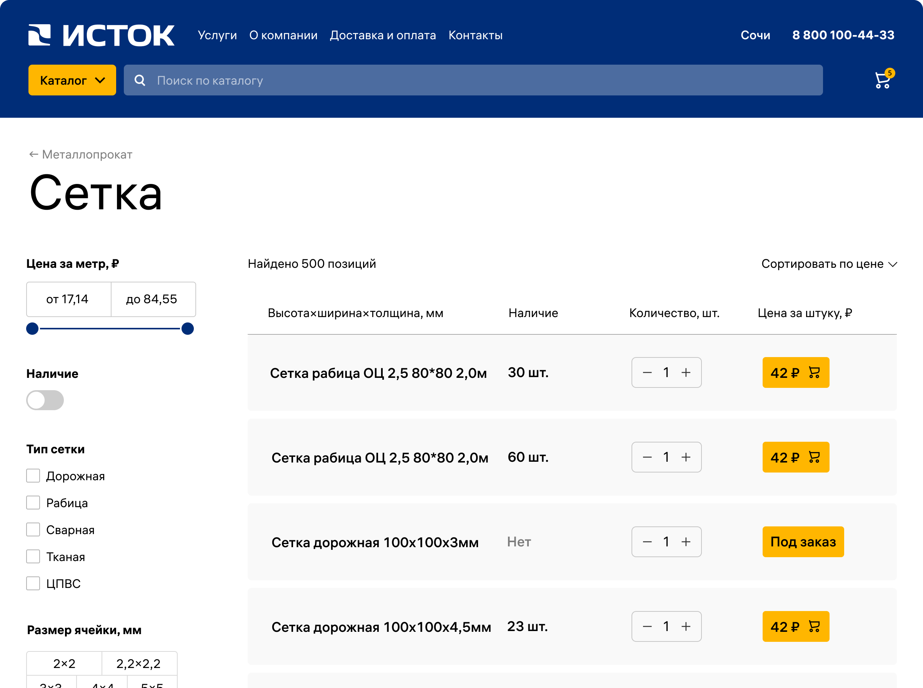
Task: Check the Дорожная mesh type box
Action: tap(33, 476)
